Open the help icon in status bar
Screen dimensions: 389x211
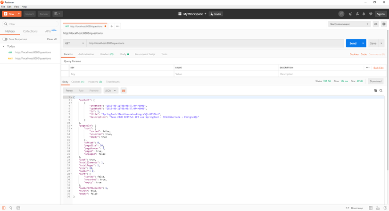[x=385, y=208]
